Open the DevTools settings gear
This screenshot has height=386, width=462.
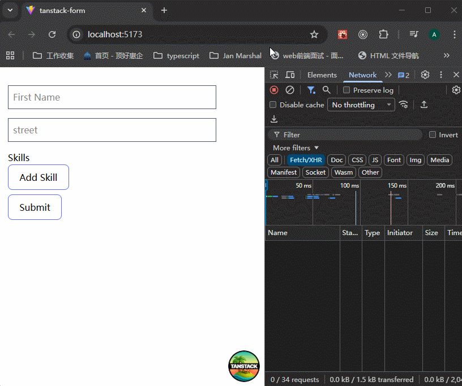coord(425,75)
